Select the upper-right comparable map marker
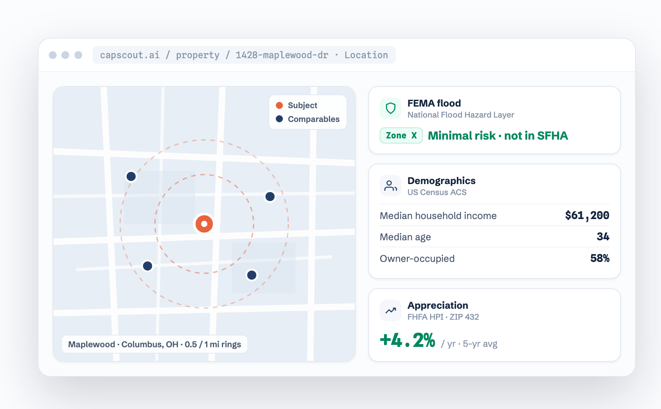Image resolution: width=661 pixels, height=409 pixels. click(x=270, y=196)
